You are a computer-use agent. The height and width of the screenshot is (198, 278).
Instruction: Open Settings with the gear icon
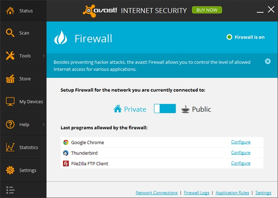pos(10,170)
